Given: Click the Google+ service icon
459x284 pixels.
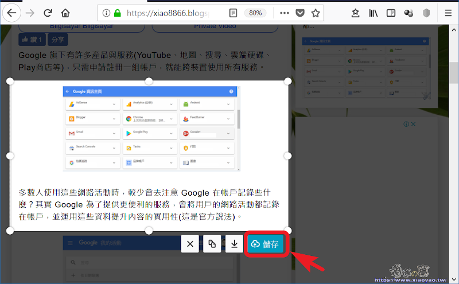Looking at the screenshot, I should point(185,134).
